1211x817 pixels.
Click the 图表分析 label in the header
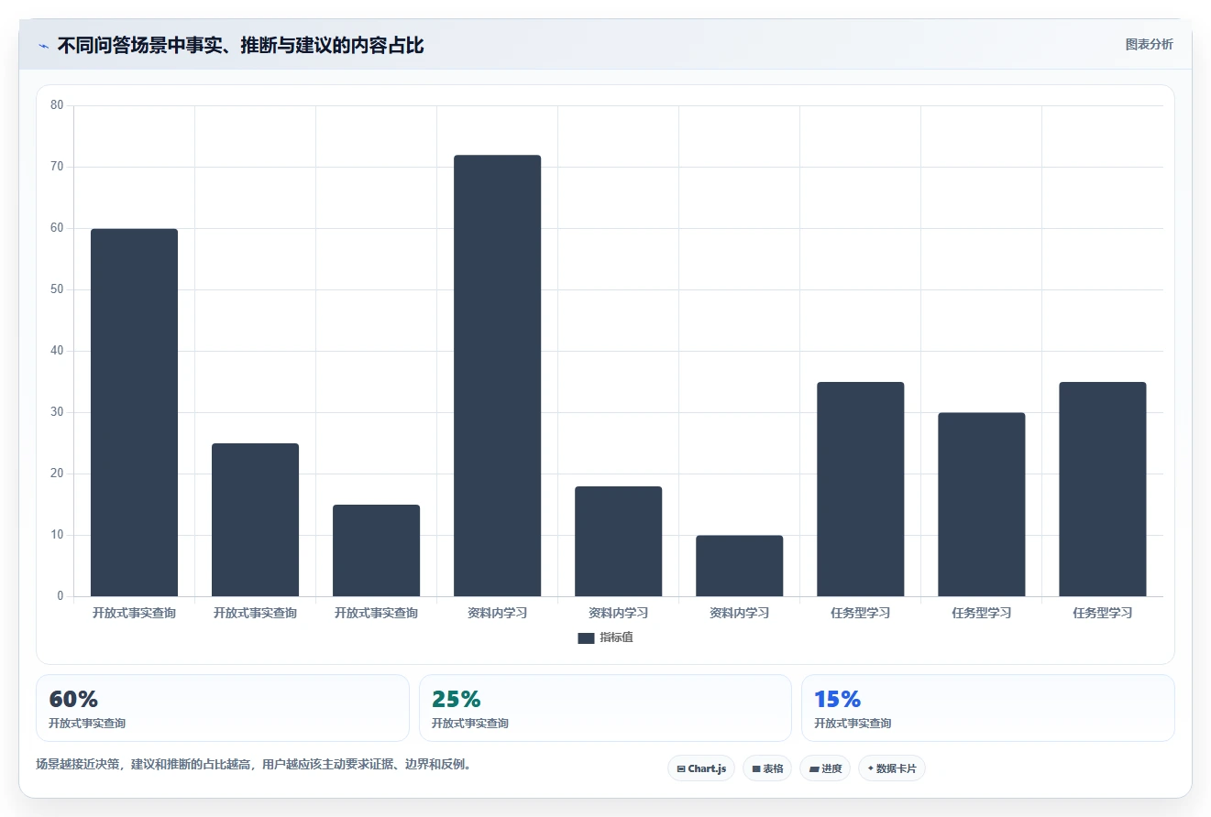click(1149, 45)
